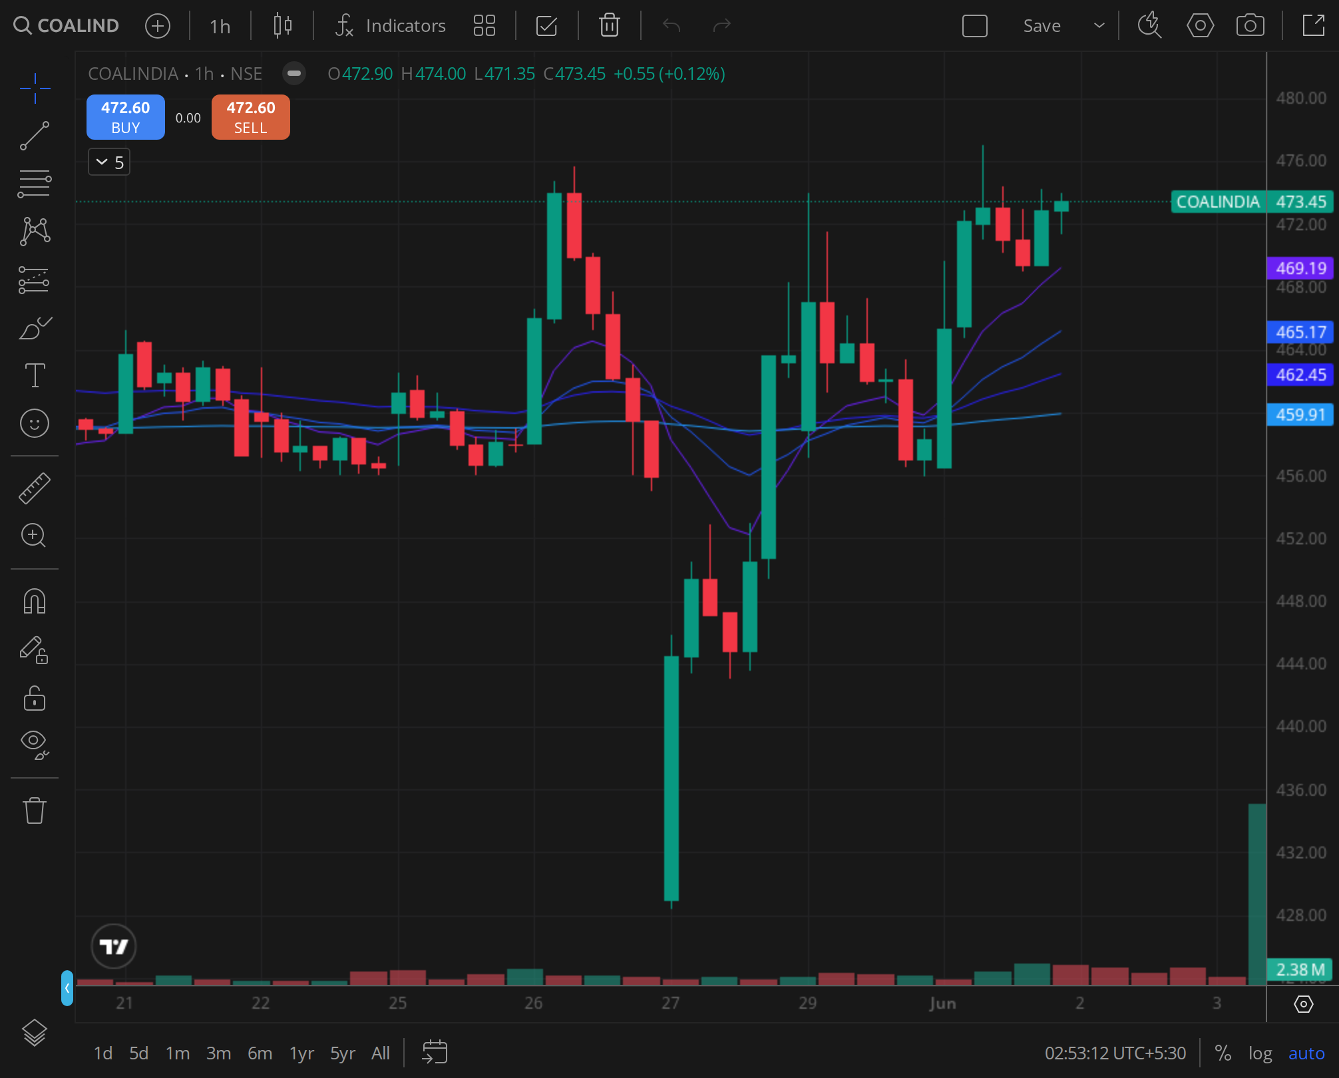This screenshot has height=1078, width=1339.
Task: Add a symbol to compare with plus icon
Action: click(158, 26)
